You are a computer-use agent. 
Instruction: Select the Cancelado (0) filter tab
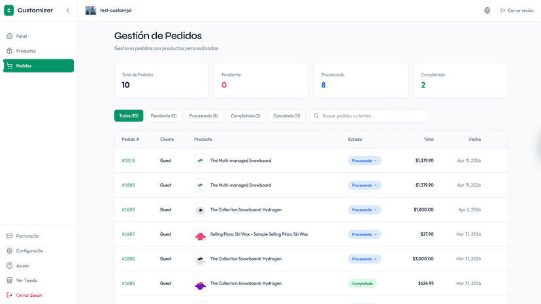(287, 116)
